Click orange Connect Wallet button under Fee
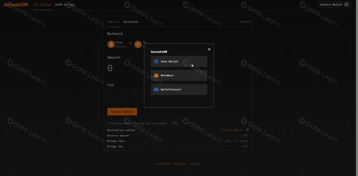 pos(122,112)
